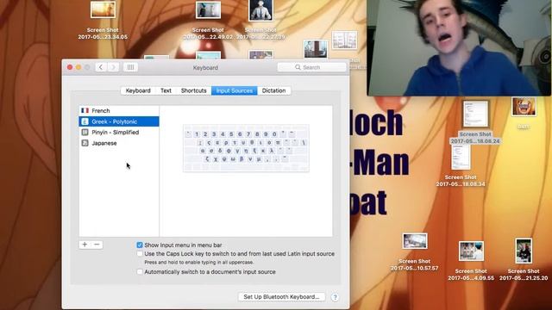Switch to the Text tab

click(x=166, y=90)
